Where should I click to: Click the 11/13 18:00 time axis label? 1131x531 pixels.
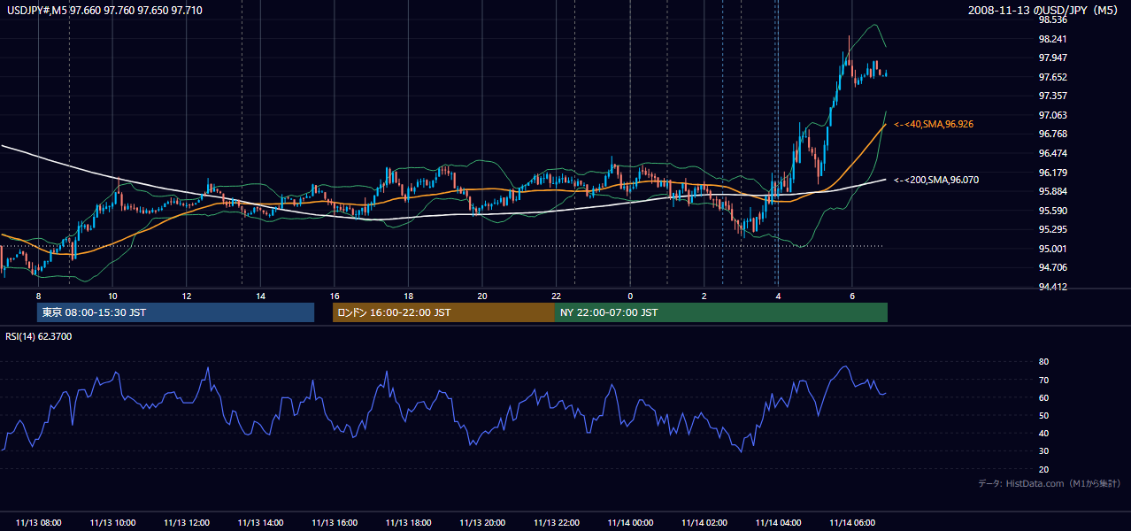coord(408,522)
